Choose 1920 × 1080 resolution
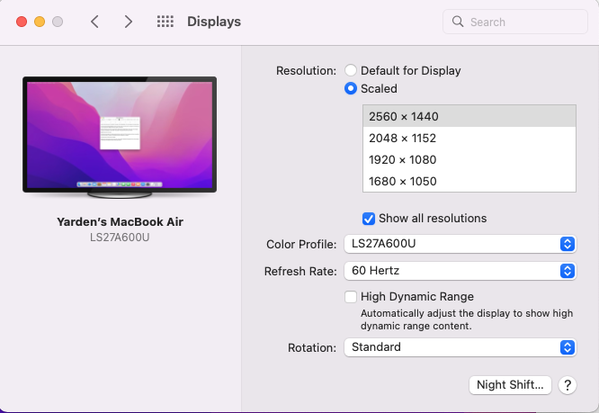 pos(469,159)
